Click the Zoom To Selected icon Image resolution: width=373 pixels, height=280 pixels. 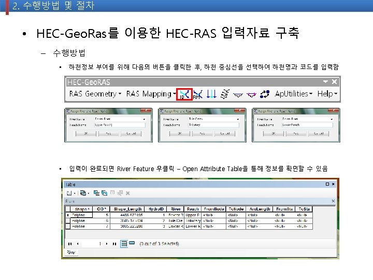120,193
